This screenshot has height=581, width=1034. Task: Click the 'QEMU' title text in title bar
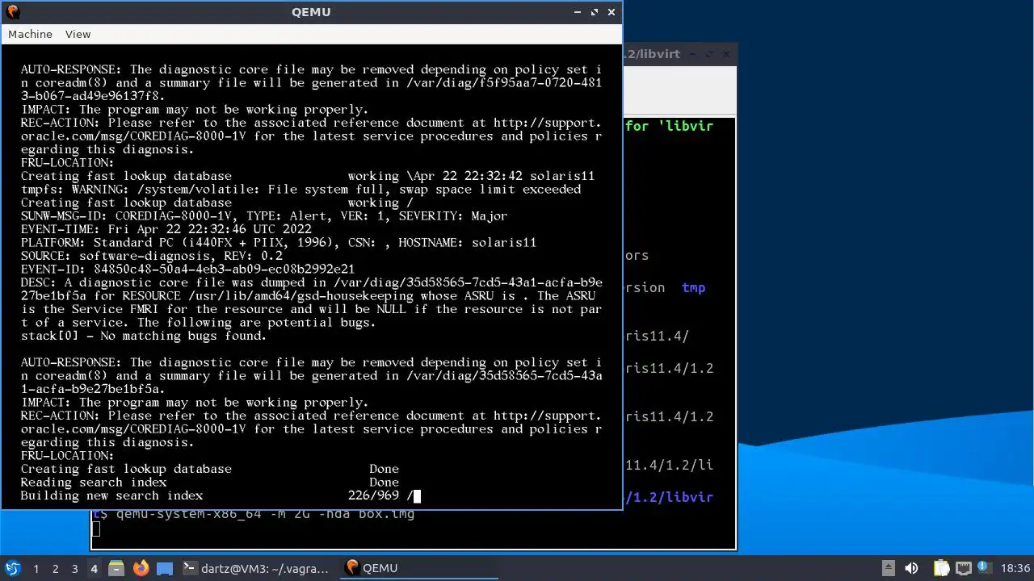pyautogui.click(x=311, y=12)
